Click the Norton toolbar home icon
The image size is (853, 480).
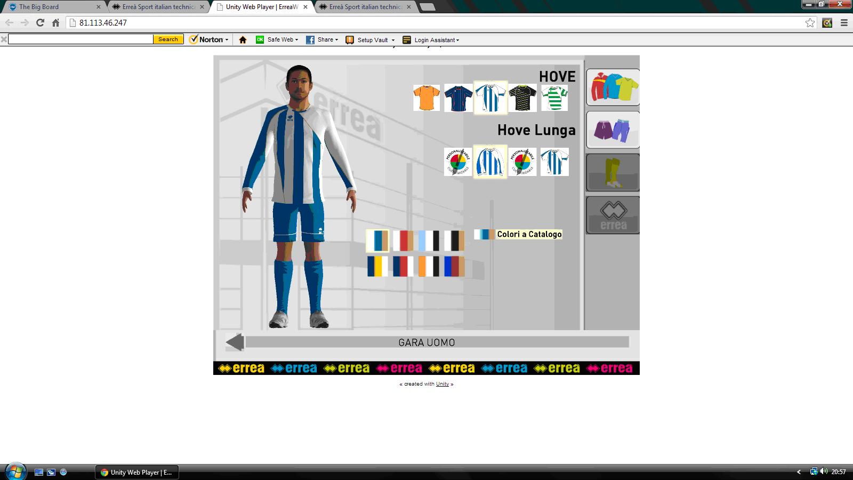click(243, 39)
